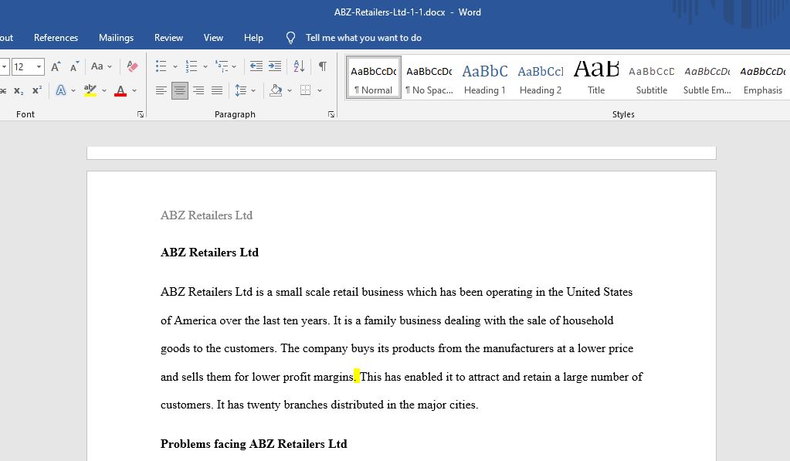The height and width of the screenshot is (461, 790).
Task: Show or hide paragraph marks
Action: tap(323, 66)
